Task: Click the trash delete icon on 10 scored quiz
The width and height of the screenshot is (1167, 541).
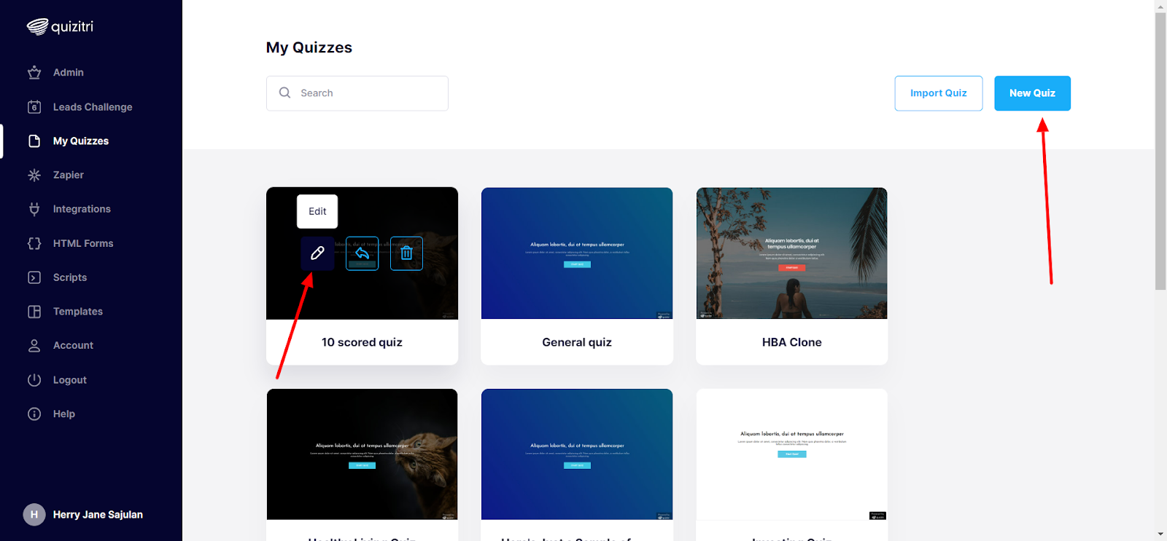Action: 407,253
